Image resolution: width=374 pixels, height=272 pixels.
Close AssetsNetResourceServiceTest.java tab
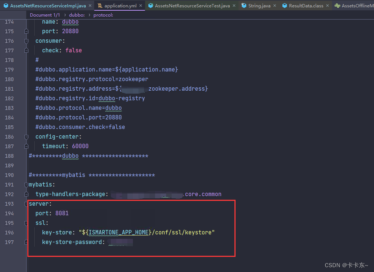click(x=234, y=6)
